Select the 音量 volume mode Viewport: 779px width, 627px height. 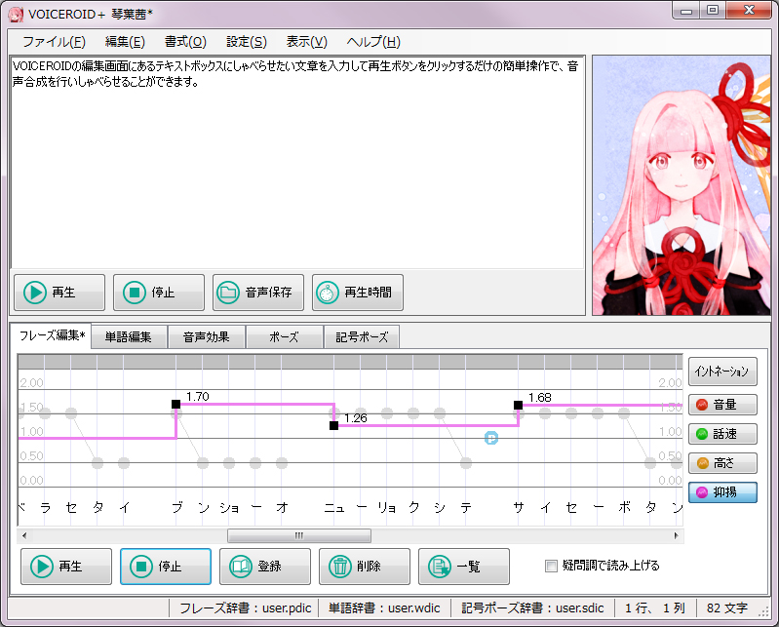tap(722, 405)
